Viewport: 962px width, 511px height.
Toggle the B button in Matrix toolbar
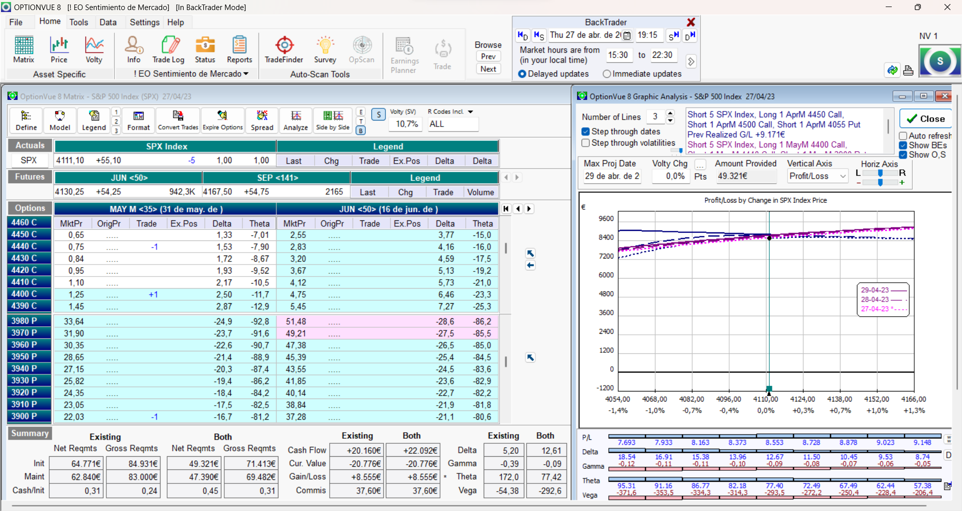click(x=360, y=131)
